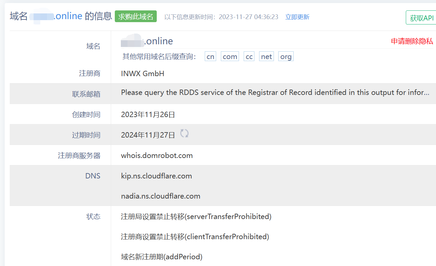Click the creation date 2023年11月26日
Viewport: 436px width, 266px height.
[x=148, y=115]
